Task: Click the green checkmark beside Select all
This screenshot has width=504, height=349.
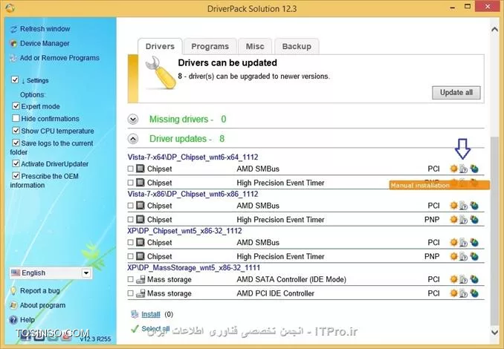Action: tap(135, 329)
